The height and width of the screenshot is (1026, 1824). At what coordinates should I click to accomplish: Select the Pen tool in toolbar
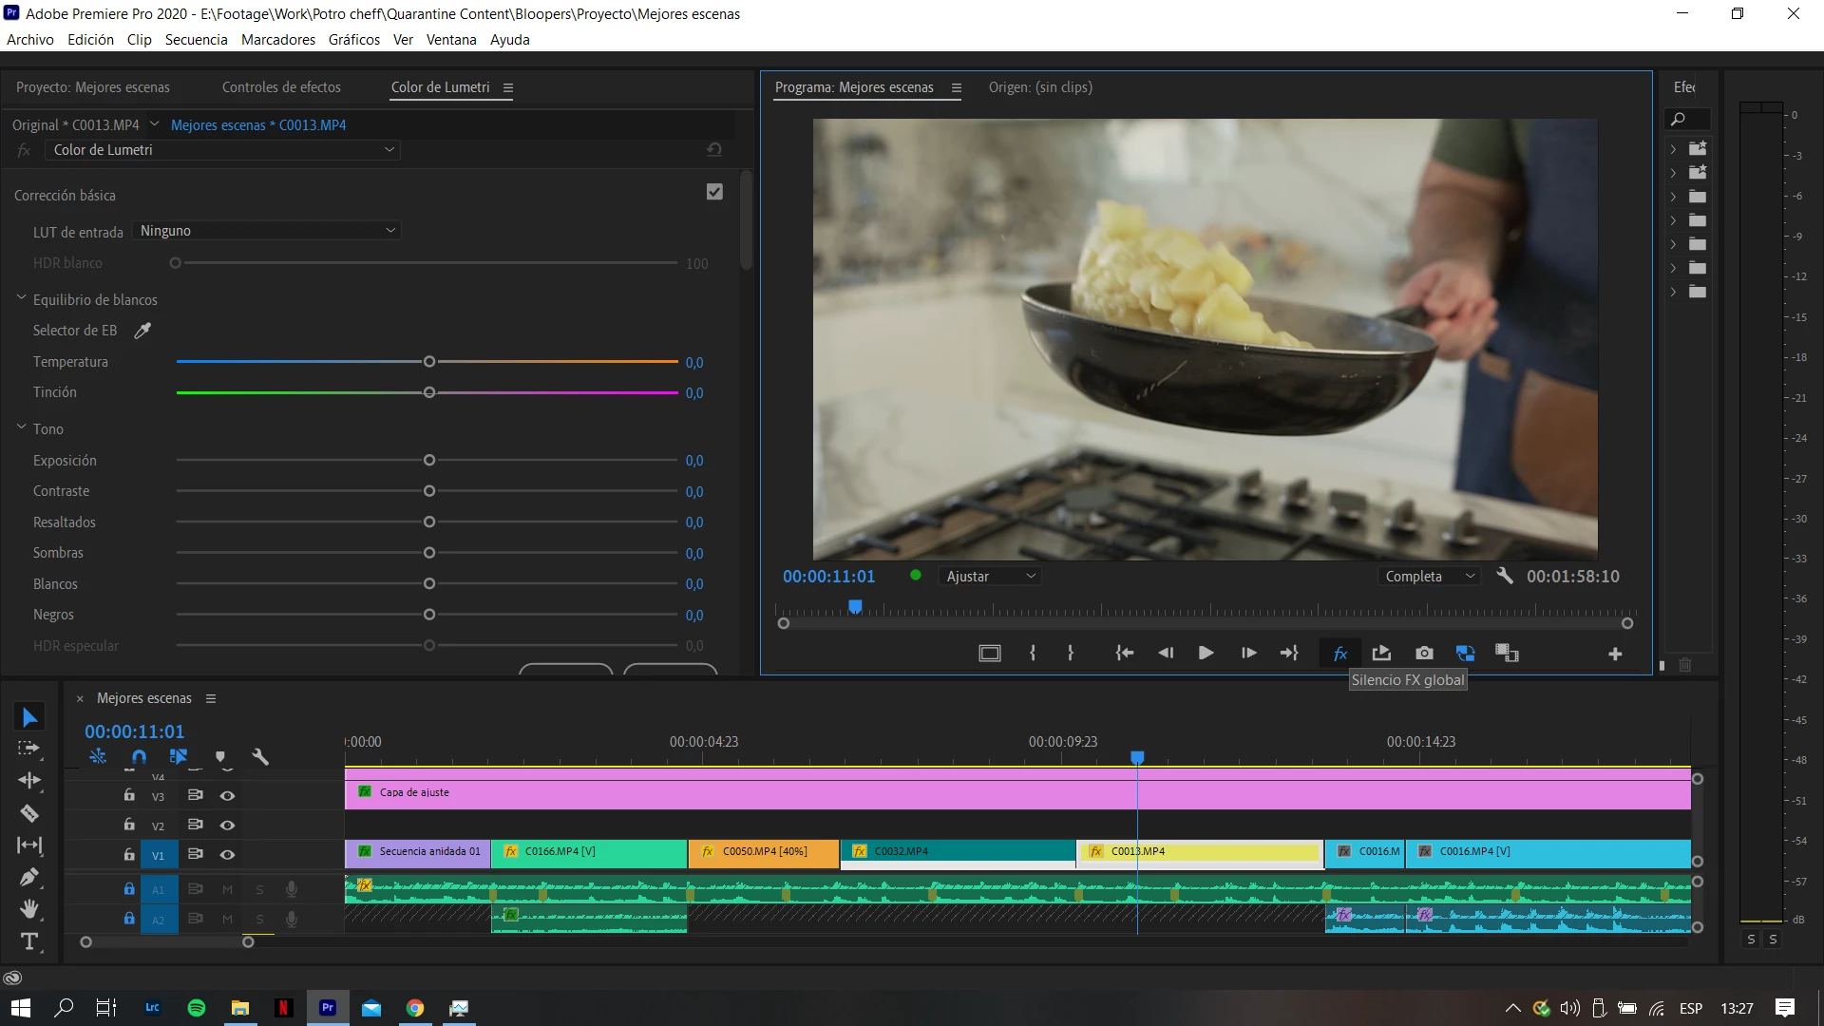tap(29, 877)
